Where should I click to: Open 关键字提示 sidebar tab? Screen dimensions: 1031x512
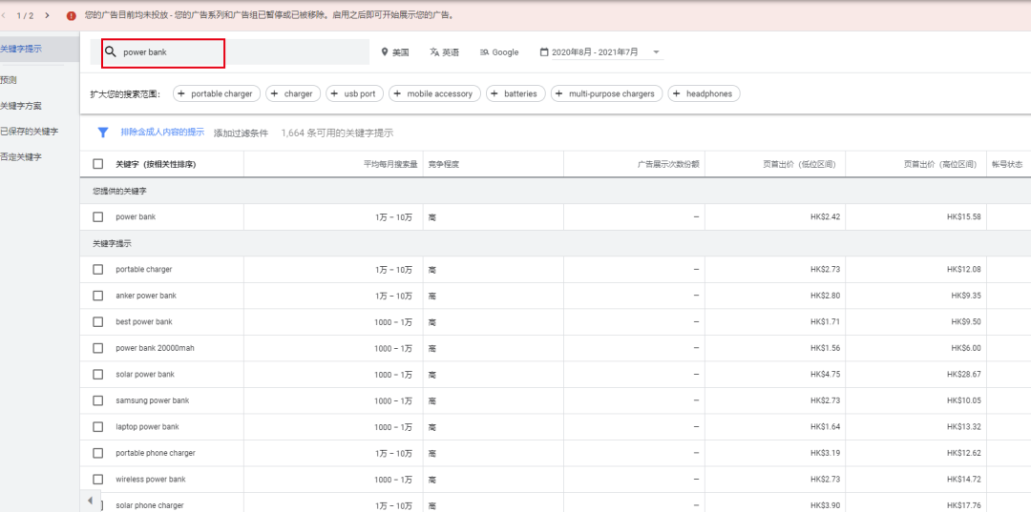coord(39,49)
